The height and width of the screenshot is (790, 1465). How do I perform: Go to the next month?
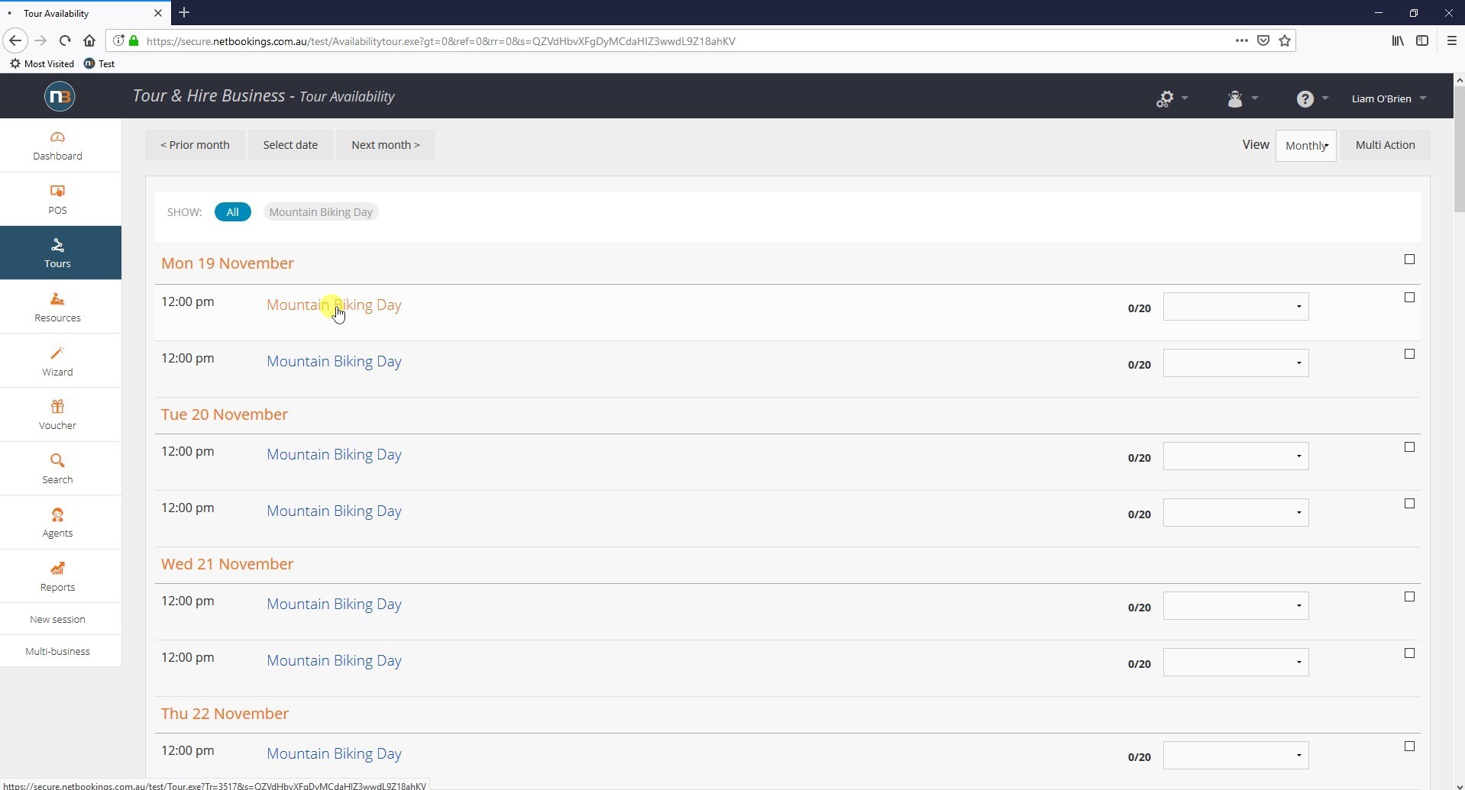[386, 145]
